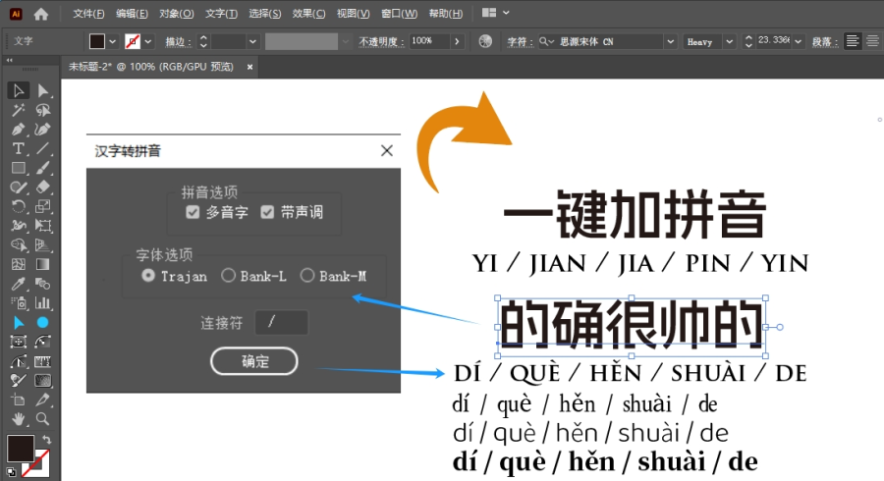
Task: Toggle the 多音字 checkbox
Action: click(x=193, y=212)
